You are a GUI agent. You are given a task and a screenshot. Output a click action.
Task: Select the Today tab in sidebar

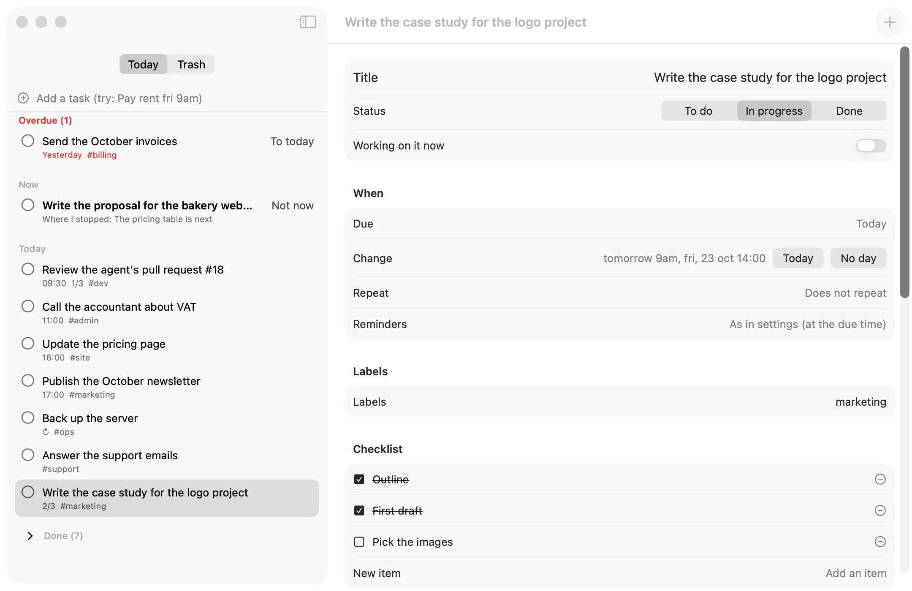143,65
